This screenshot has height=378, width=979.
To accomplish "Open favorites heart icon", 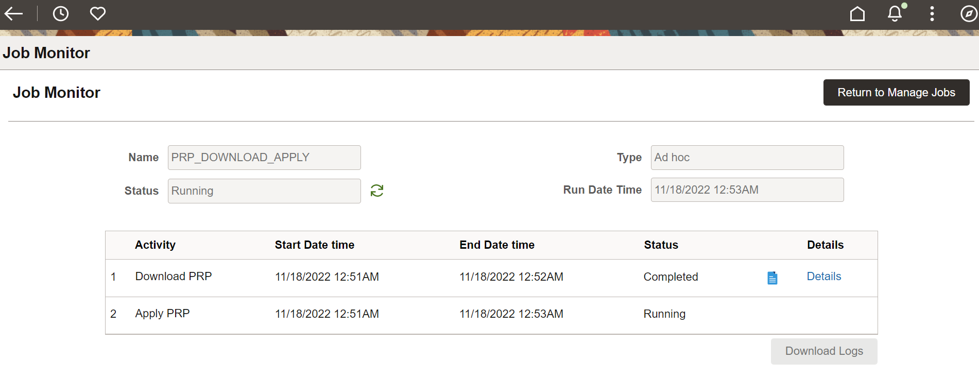I will pyautogui.click(x=98, y=14).
